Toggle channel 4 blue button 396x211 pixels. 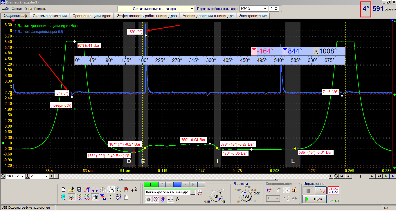tap(178, 185)
